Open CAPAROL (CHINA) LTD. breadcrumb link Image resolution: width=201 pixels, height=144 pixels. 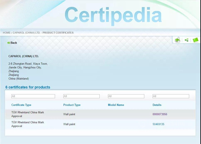pyautogui.click(x=27, y=33)
